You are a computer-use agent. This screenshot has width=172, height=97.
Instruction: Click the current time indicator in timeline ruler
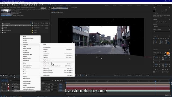pos(155,81)
